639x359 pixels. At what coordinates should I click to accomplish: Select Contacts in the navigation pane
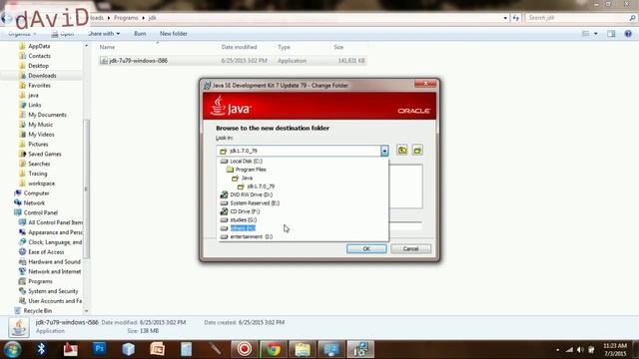(x=39, y=56)
